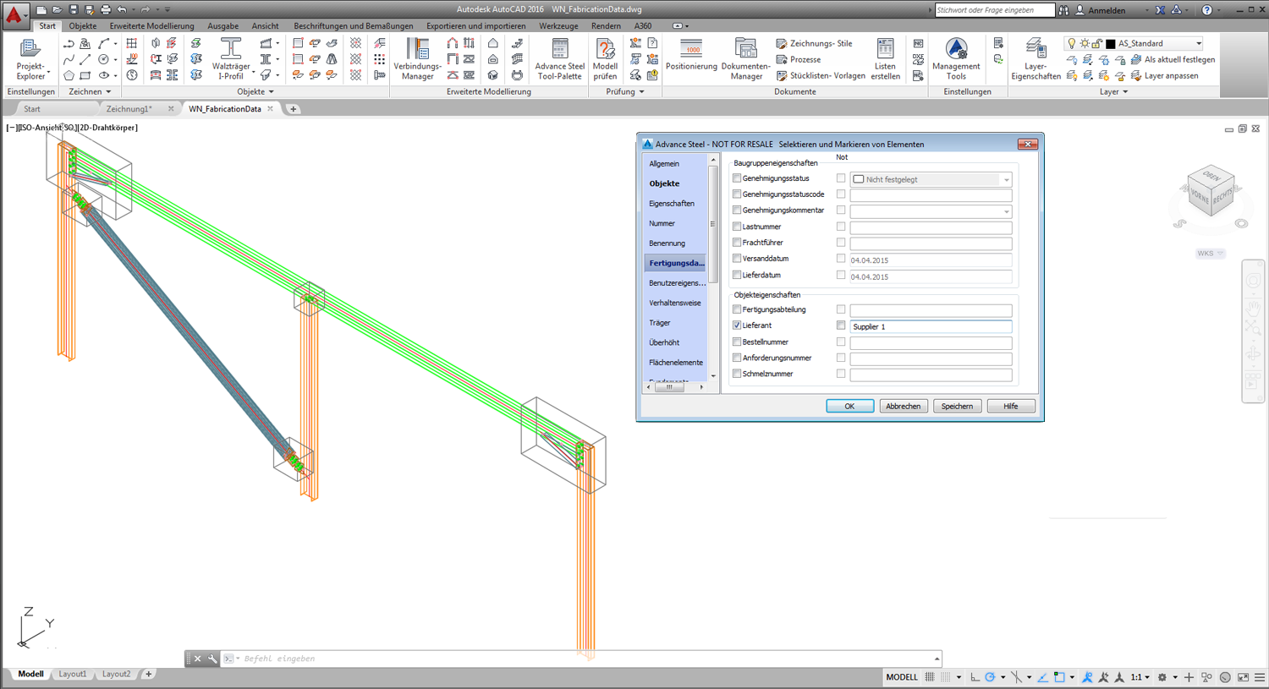Open the status bar customization menu icon
The image size is (1269, 689).
click(1260, 677)
